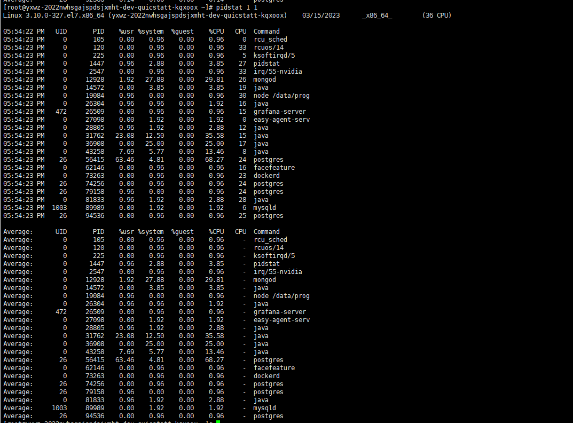The image size is (573, 423).
Task: Click "7.69" in the Average java row
Action: pyautogui.click(x=127, y=352)
